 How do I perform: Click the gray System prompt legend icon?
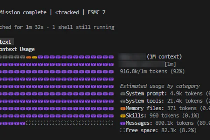point(123,94)
